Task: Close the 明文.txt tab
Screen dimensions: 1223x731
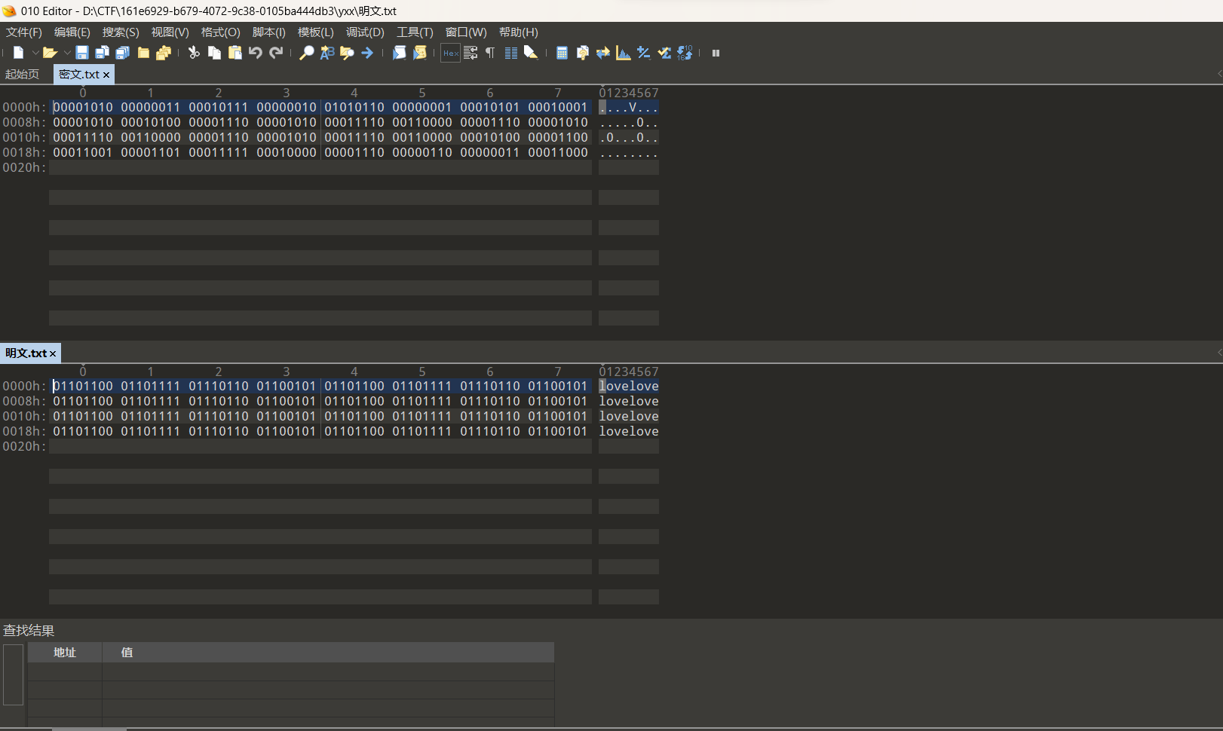Action: tap(53, 353)
